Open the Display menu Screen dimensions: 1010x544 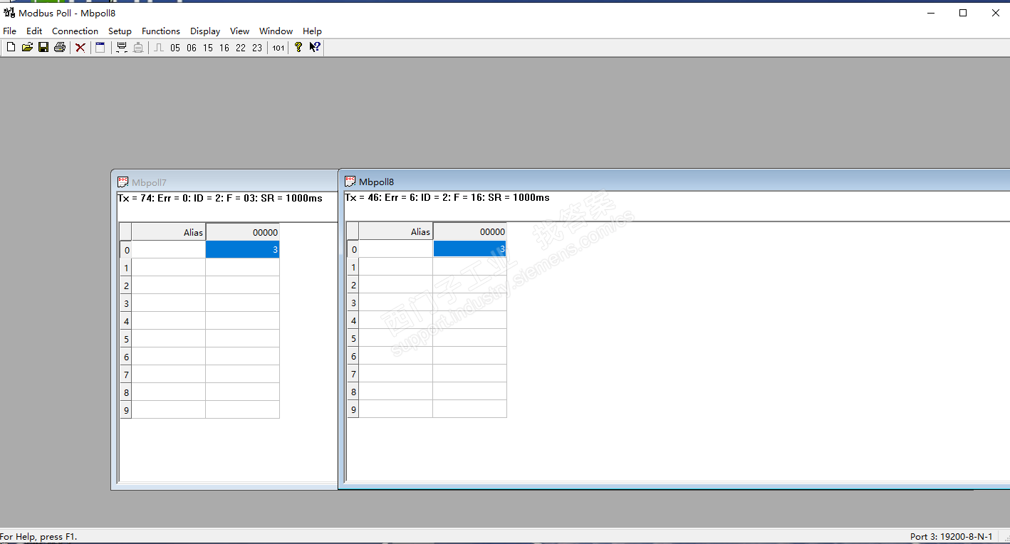point(205,31)
